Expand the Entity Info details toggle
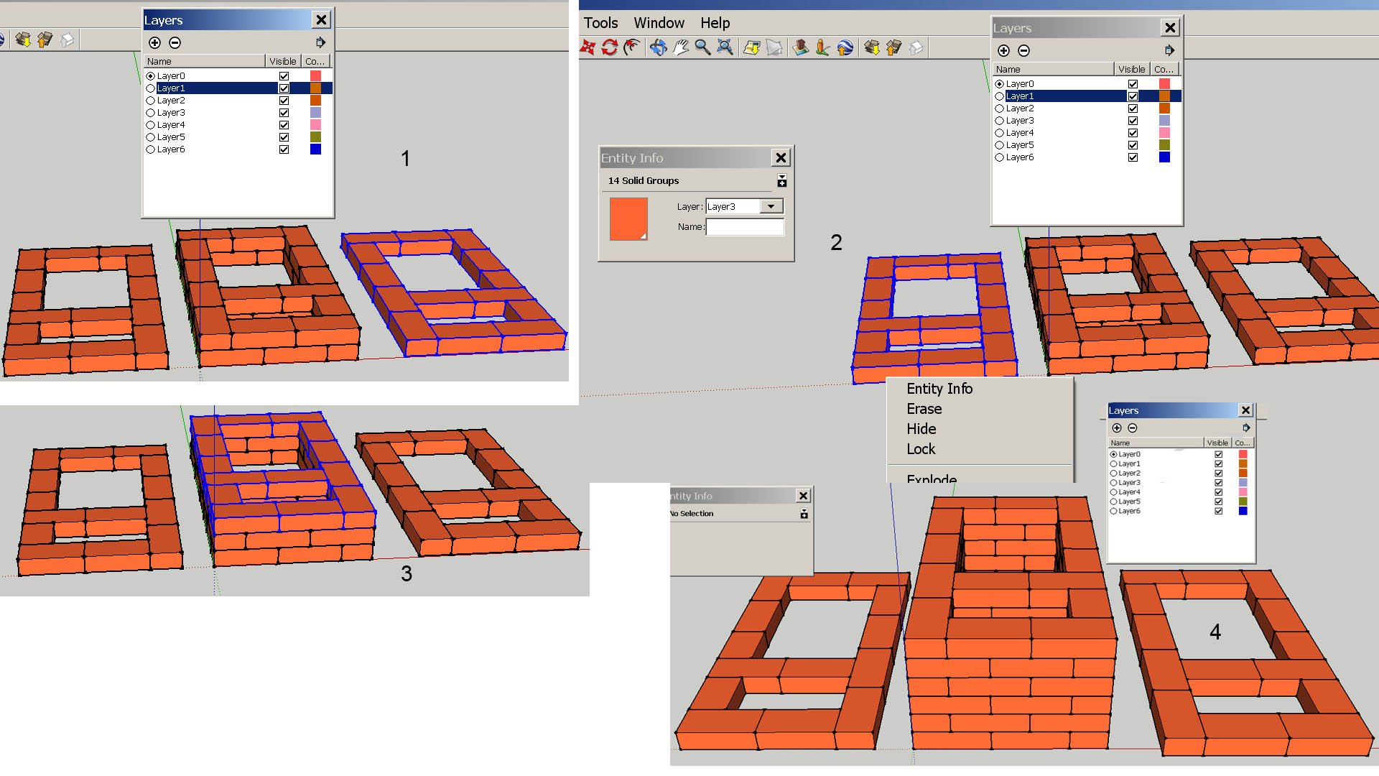Screen dimensions: 1379x776 click(x=782, y=181)
